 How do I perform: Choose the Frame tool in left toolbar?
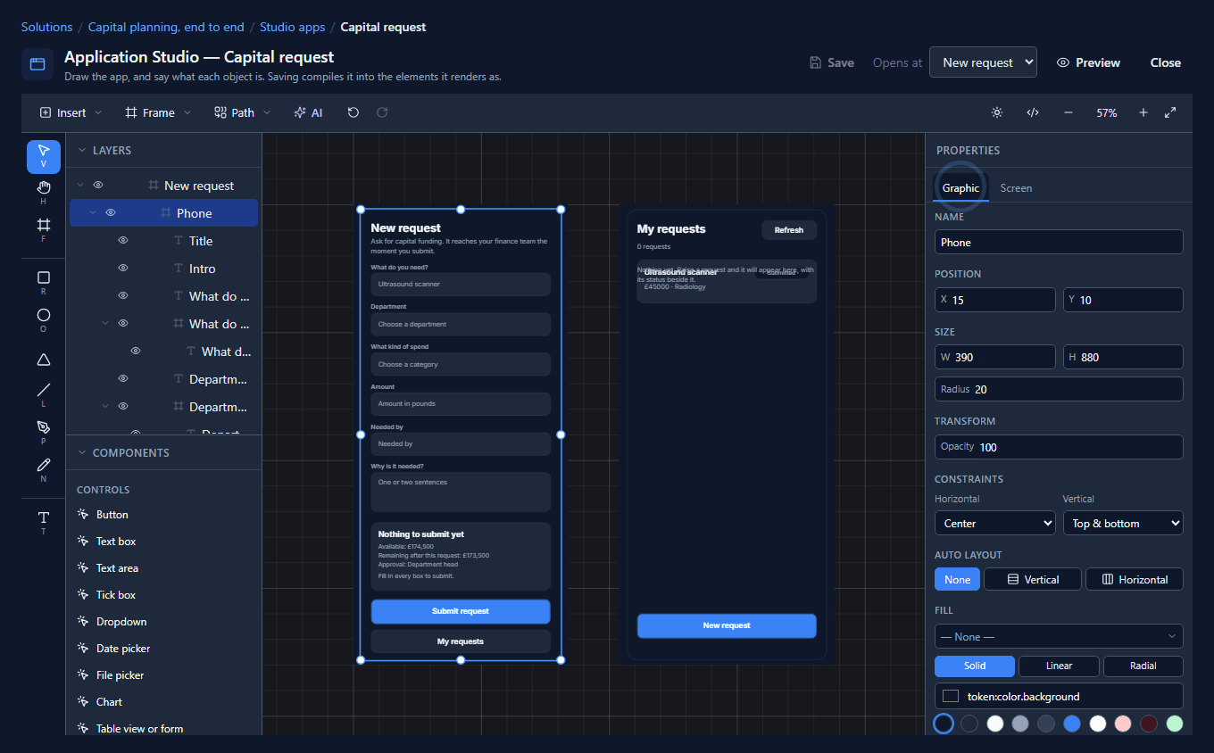[x=44, y=230]
